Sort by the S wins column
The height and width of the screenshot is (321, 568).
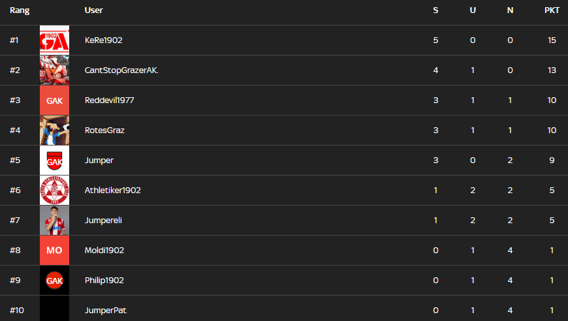[x=435, y=10]
